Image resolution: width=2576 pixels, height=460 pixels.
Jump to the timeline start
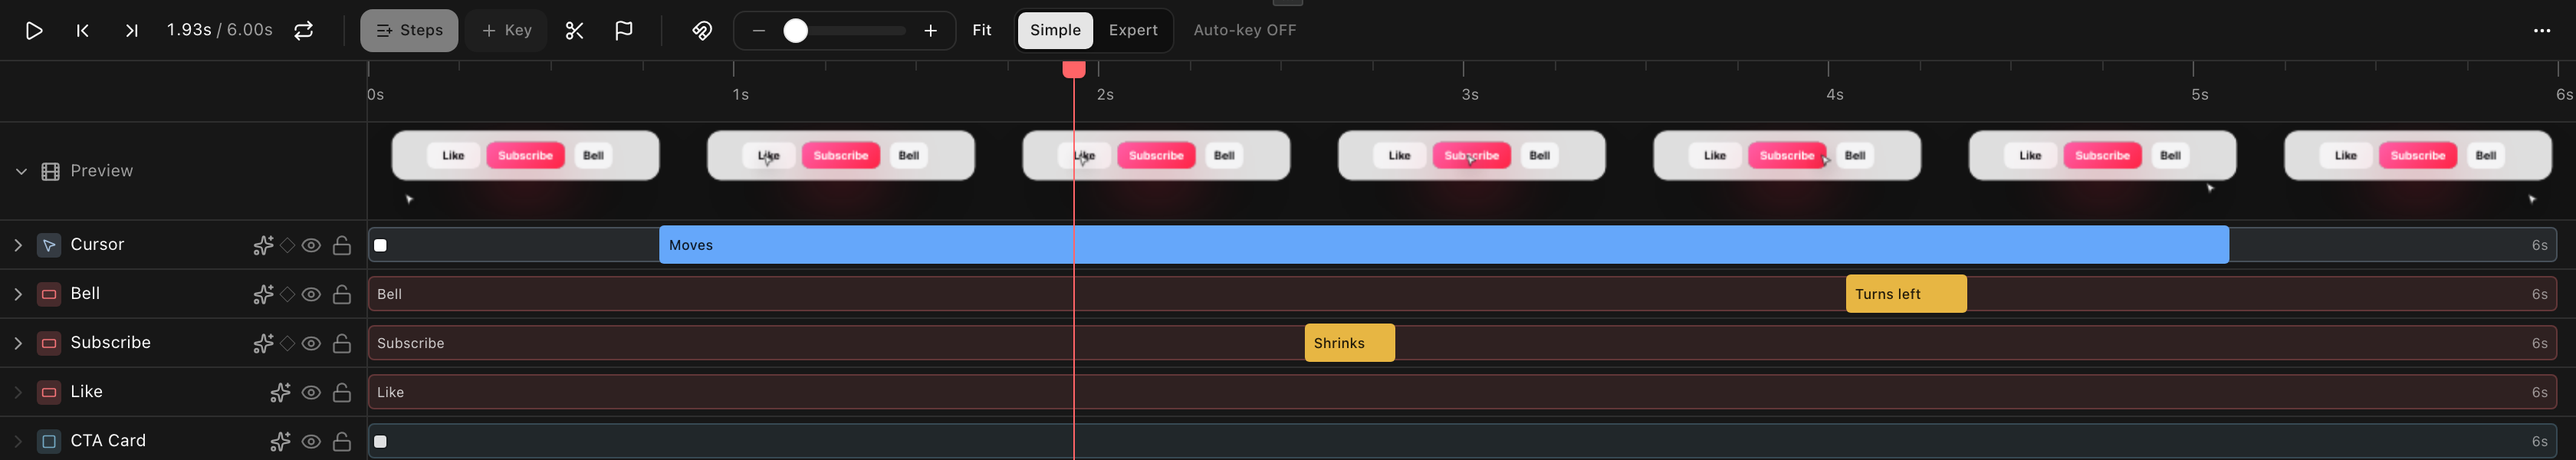[x=83, y=31]
